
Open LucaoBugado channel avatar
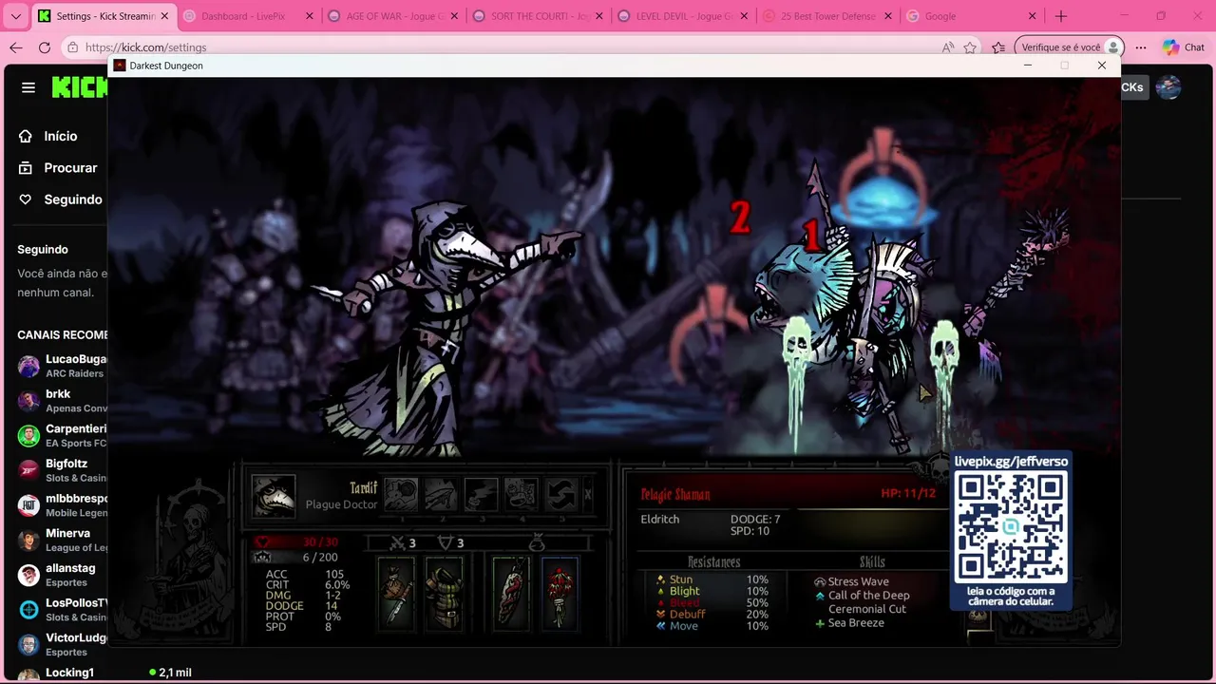(28, 366)
